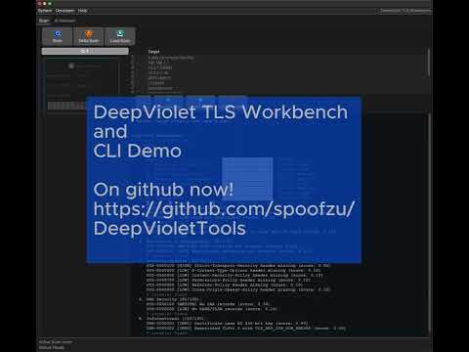Click the green Load Scan button

pos(120,36)
